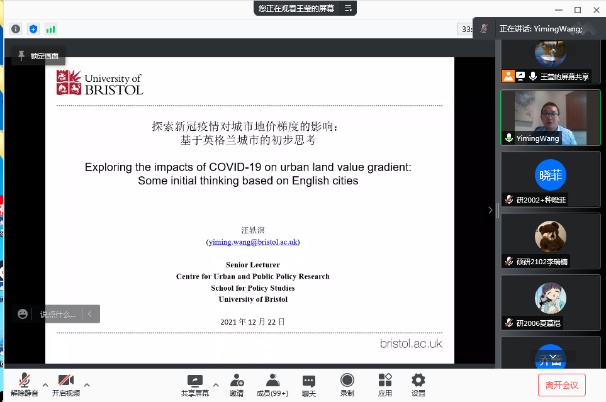Toggle 锁定画面 pin on shared screen
Image resolution: width=606 pixels, height=402 pixels.
click(38, 56)
